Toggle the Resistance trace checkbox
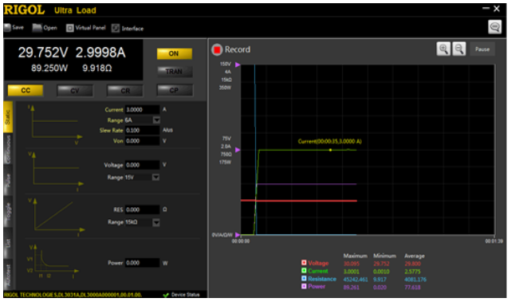511x302 pixels. (304, 279)
